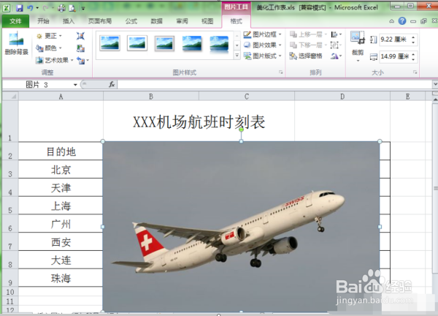The height and width of the screenshot is (316, 438).
Task: Apply the first picture style thumbnail
Action: 109,43
